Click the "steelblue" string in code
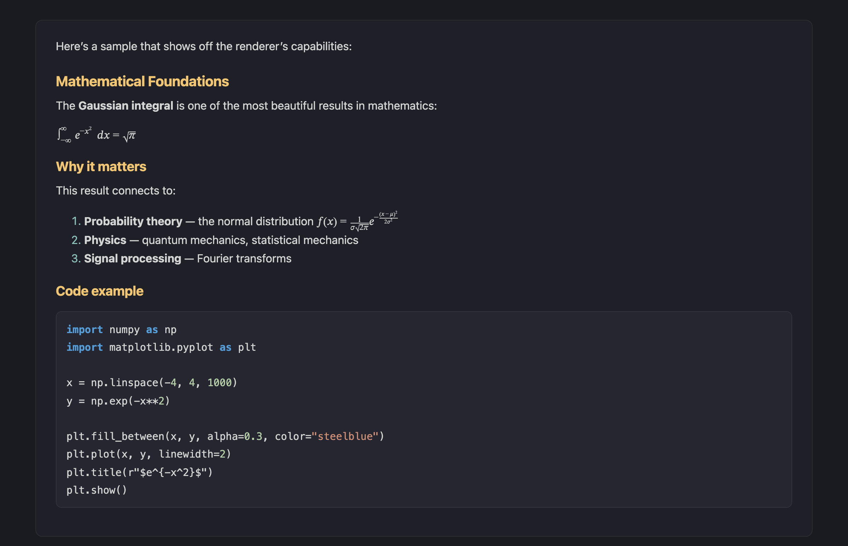848x546 pixels. coord(345,436)
